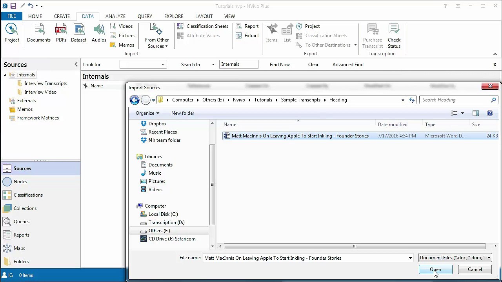This screenshot has height=282, width=502.
Task: Open the change view dropdown arrow
Action: (462, 113)
